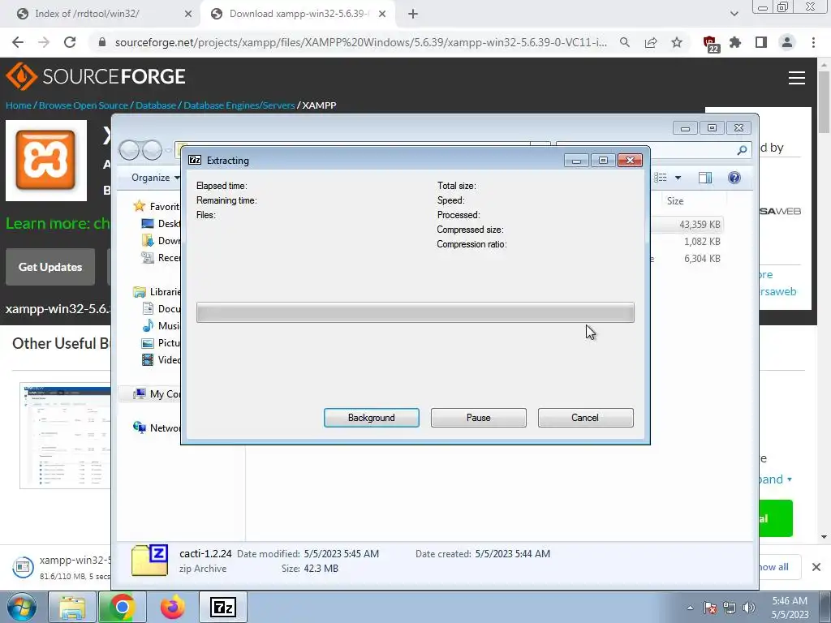
Task: Pause the 7-Zip extraction
Action: pos(478,418)
